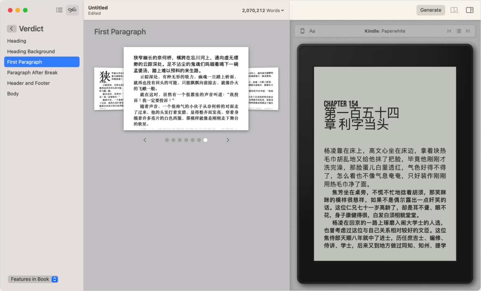481x291 pixels.
Task: Select the third style page dot
Action: tap(180, 140)
